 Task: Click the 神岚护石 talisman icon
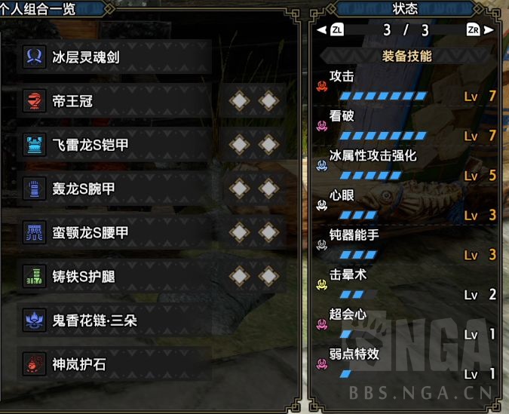click(34, 364)
